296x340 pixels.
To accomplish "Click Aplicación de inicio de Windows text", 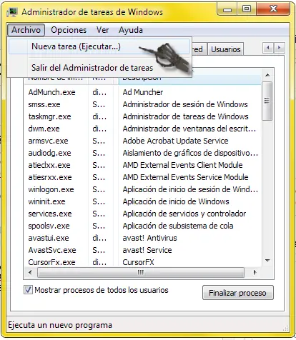I will coord(176,201).
